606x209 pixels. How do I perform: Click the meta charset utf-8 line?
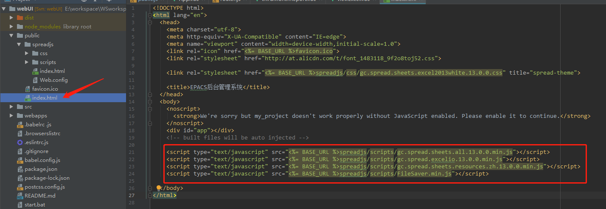click(204, 30)
